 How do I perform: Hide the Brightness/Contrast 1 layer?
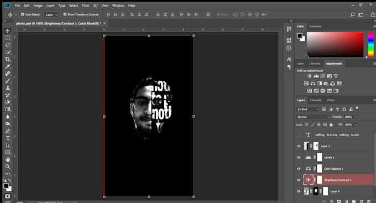299,180
